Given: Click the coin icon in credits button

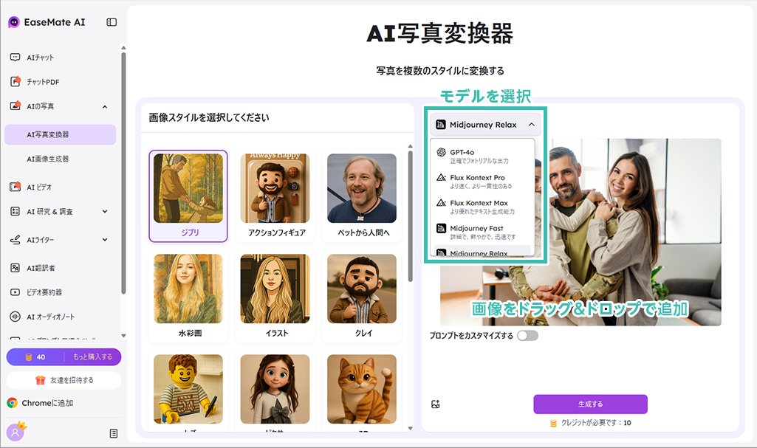Looking at the screenshot, I should tap(29, 357).
